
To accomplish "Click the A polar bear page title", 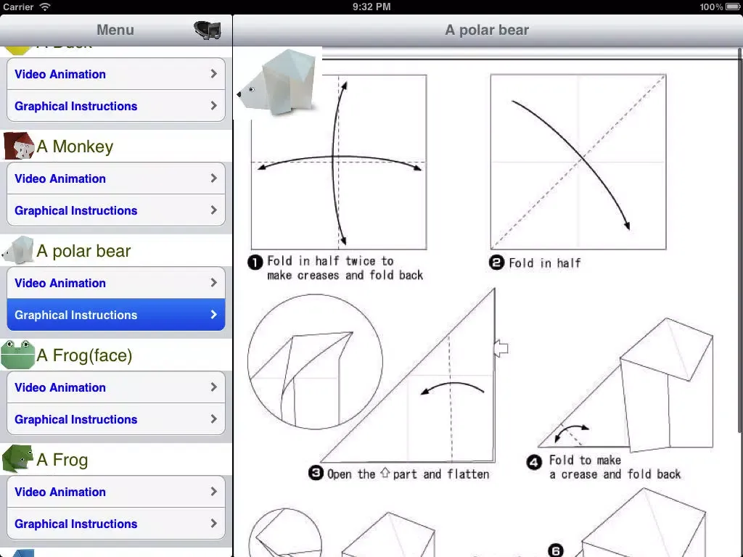I will click(487, 30).
